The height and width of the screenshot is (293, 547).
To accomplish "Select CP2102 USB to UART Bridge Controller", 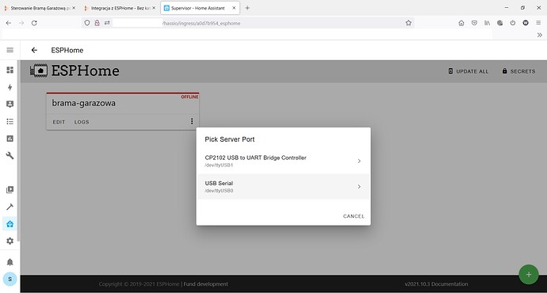I will coord(283,161).
